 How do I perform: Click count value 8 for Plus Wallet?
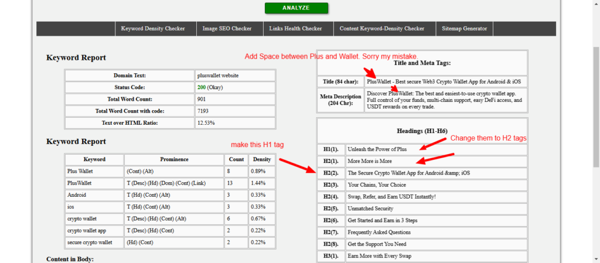236,171
